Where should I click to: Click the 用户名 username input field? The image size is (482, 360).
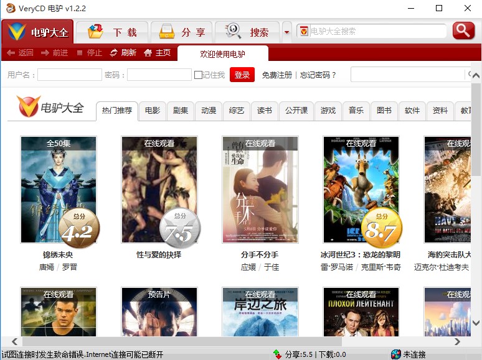(x=70, y=75)
